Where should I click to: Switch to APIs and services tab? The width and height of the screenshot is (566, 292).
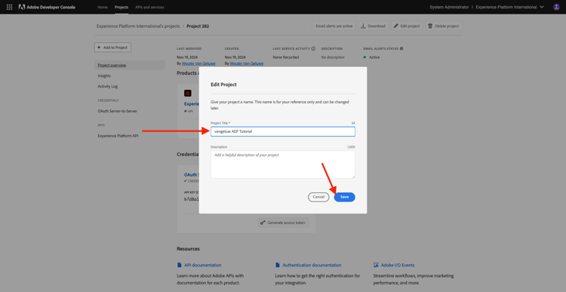[x=149, y=8]
